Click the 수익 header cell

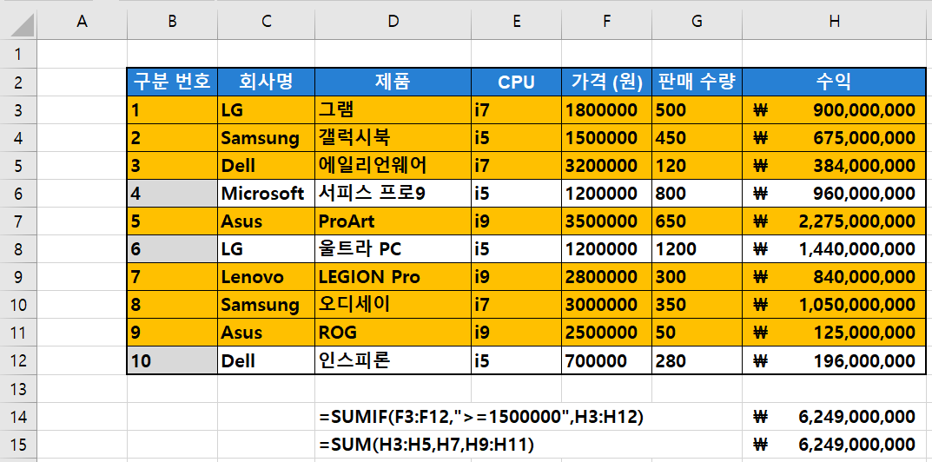coord(835,82)
